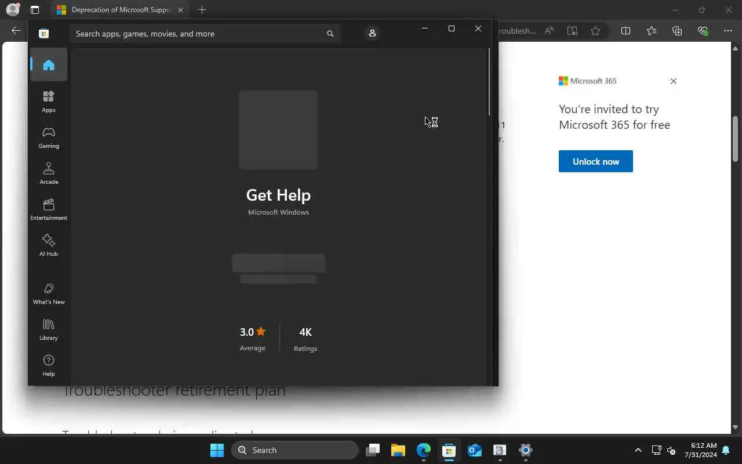Click the 4K Ratings count

(x=305, y=339)
